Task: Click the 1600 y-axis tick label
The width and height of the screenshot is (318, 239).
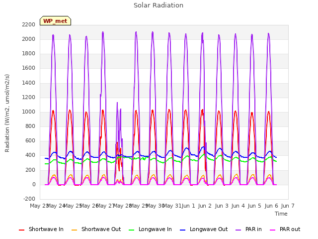Action: point(29,68)
